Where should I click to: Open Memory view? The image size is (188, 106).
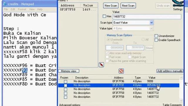[69, 71]
